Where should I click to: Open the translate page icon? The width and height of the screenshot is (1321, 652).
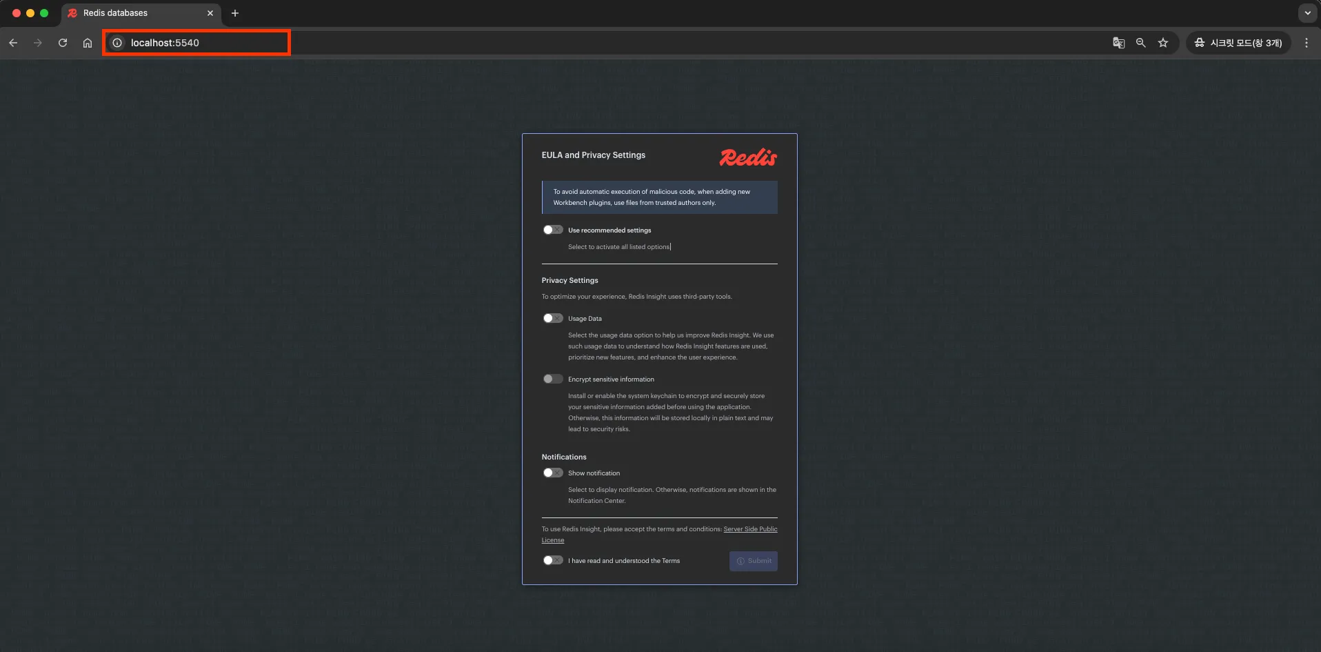tap(1119, 43)
